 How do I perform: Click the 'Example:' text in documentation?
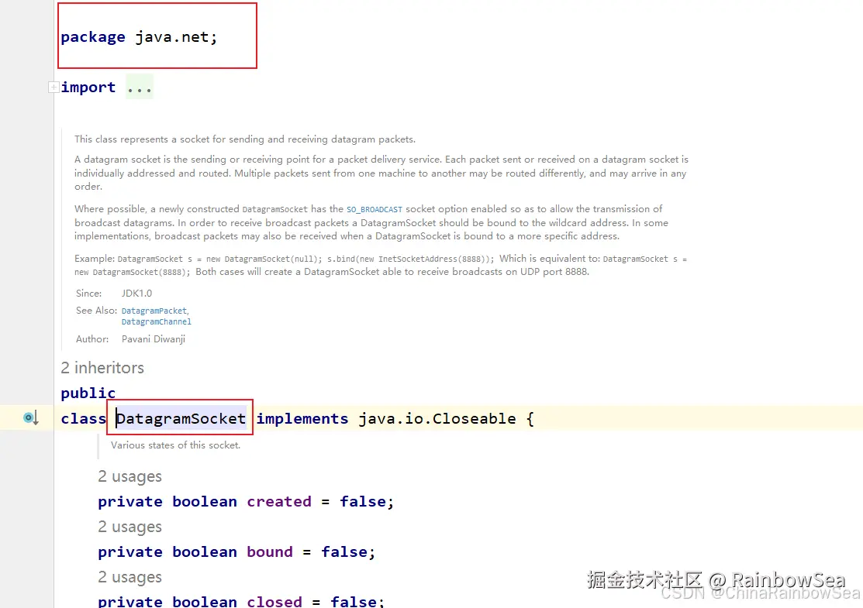point(95,259)
